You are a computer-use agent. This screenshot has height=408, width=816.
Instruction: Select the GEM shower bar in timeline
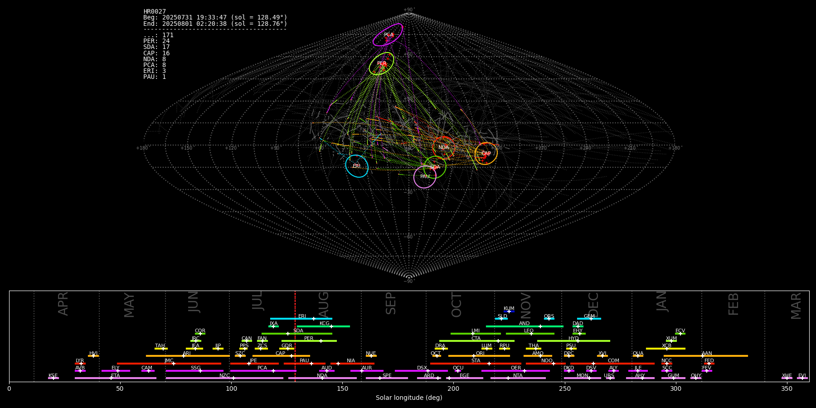pos(589,319)
